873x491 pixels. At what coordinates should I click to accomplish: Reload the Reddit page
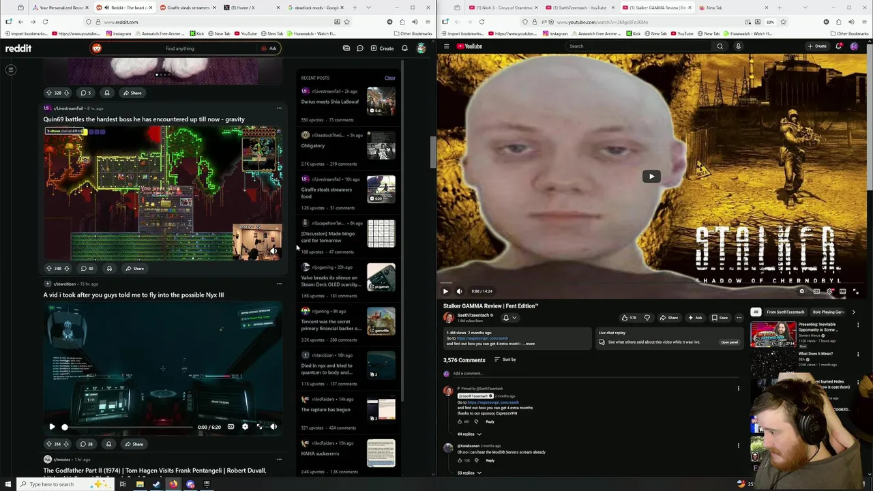[x=45, y=22]
